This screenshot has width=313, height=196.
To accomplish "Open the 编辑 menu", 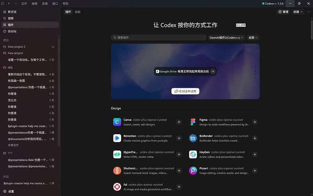I will click(34, 3).
